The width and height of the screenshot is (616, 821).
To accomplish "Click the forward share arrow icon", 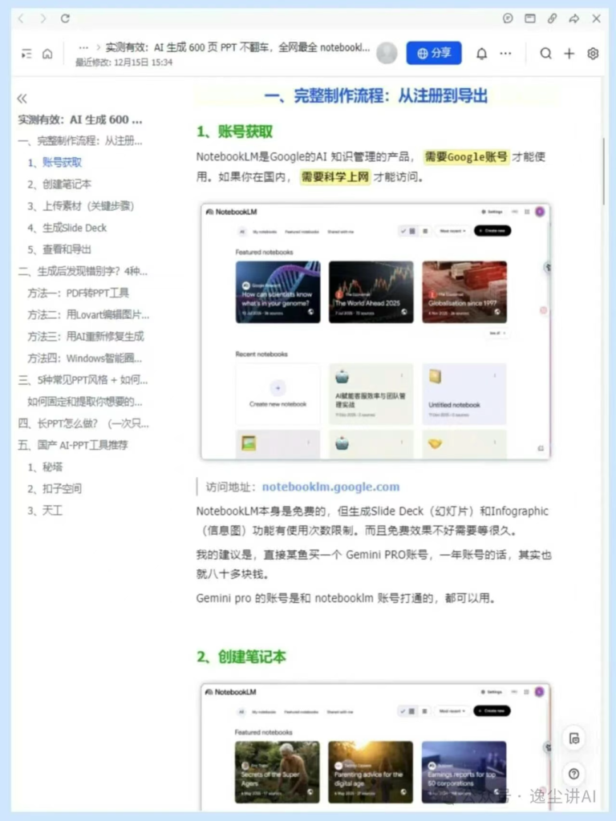I will click(574, 19).
